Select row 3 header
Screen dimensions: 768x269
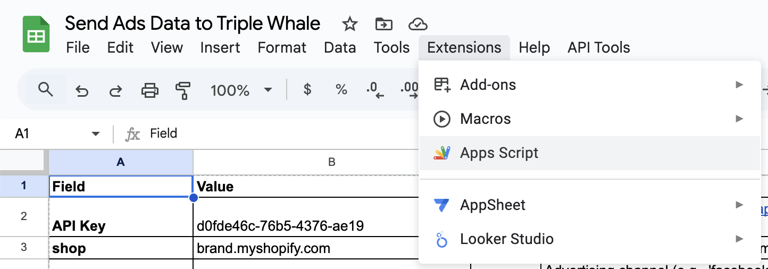[x=24, y=248]
